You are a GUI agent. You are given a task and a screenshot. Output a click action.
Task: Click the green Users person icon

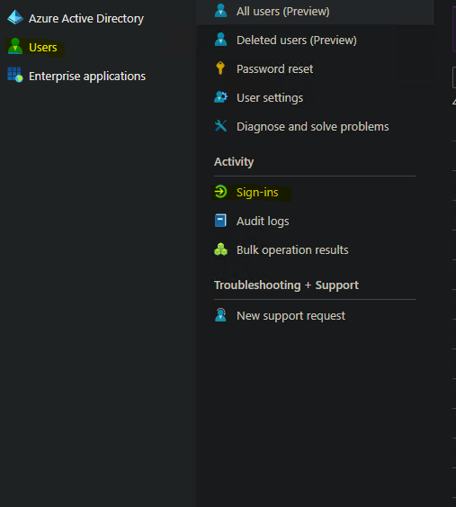coord(15,46)
